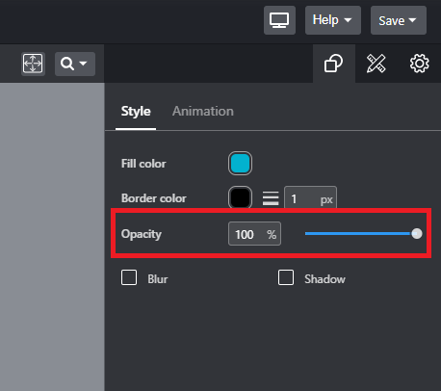Click the desktop monitor preview icon
This screenshot has height=391, width=441.
(x=279, y=20)
